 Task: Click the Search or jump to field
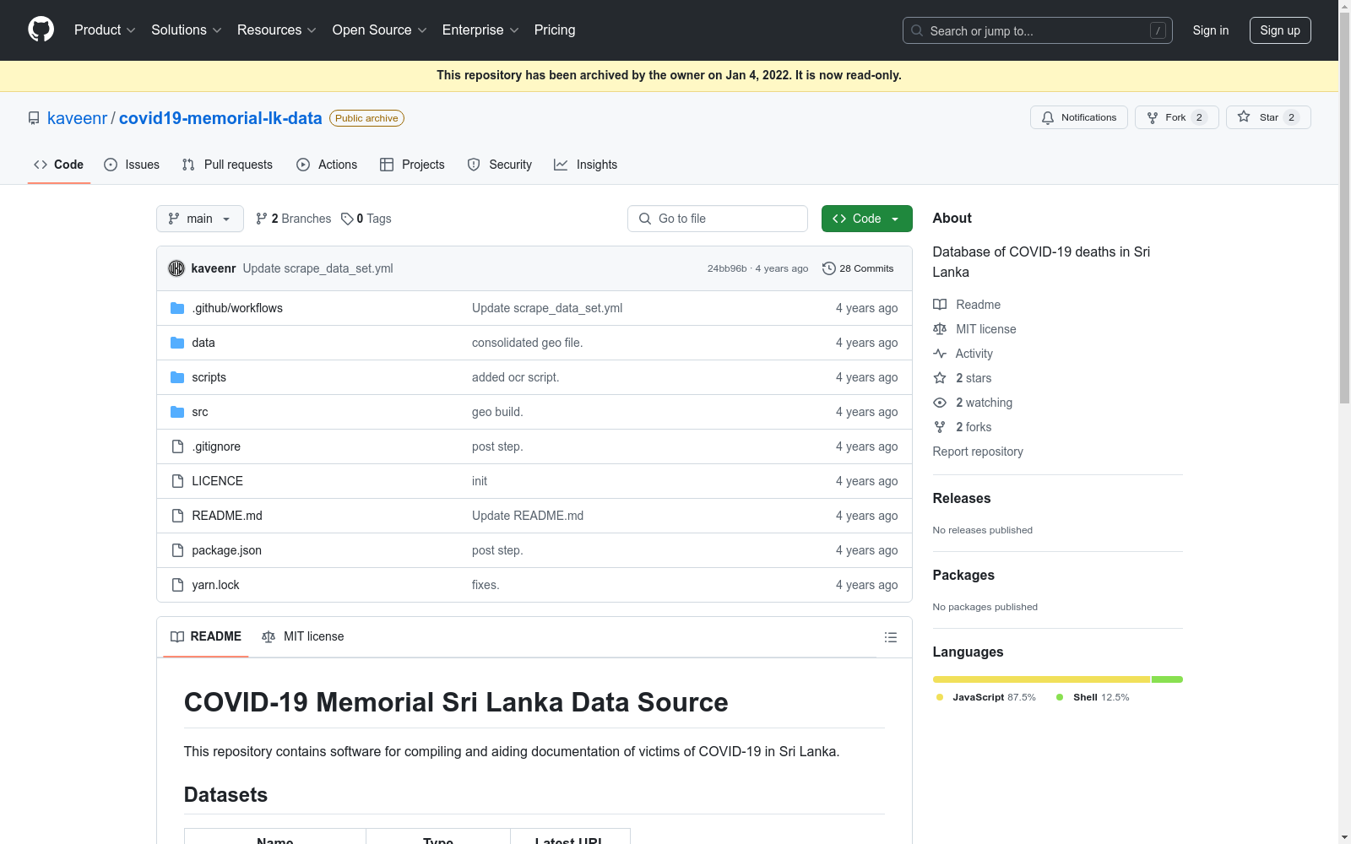(1038, 30)
